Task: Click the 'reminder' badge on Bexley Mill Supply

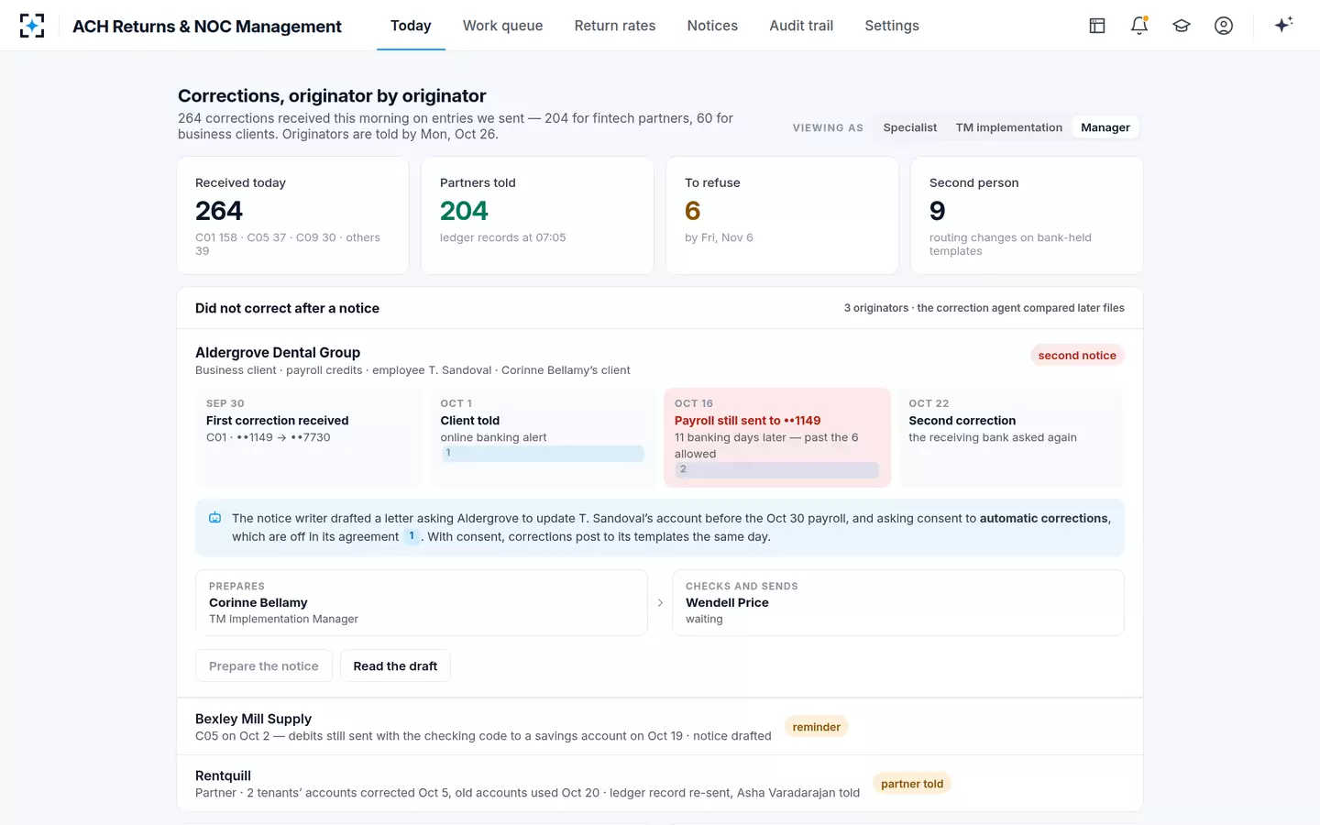Action: (817, 727)
